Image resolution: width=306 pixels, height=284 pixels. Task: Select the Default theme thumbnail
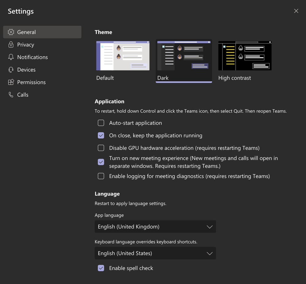[x=123, y=56]
